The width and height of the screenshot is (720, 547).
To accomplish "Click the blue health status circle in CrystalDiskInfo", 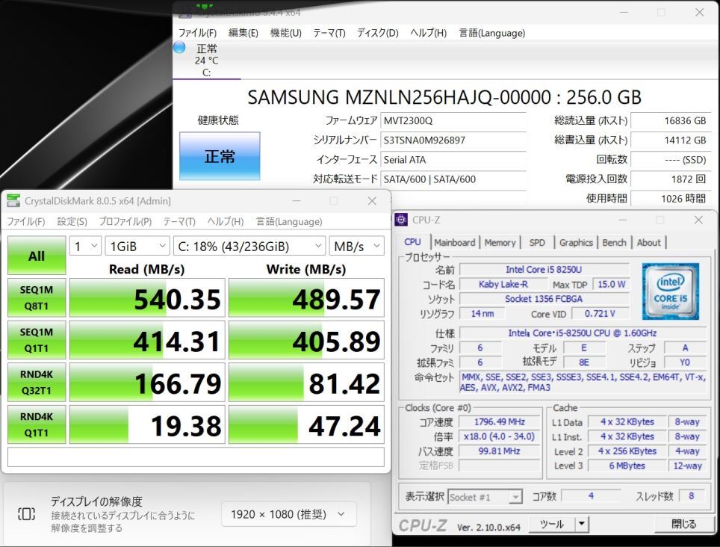I will coord(179,47).
